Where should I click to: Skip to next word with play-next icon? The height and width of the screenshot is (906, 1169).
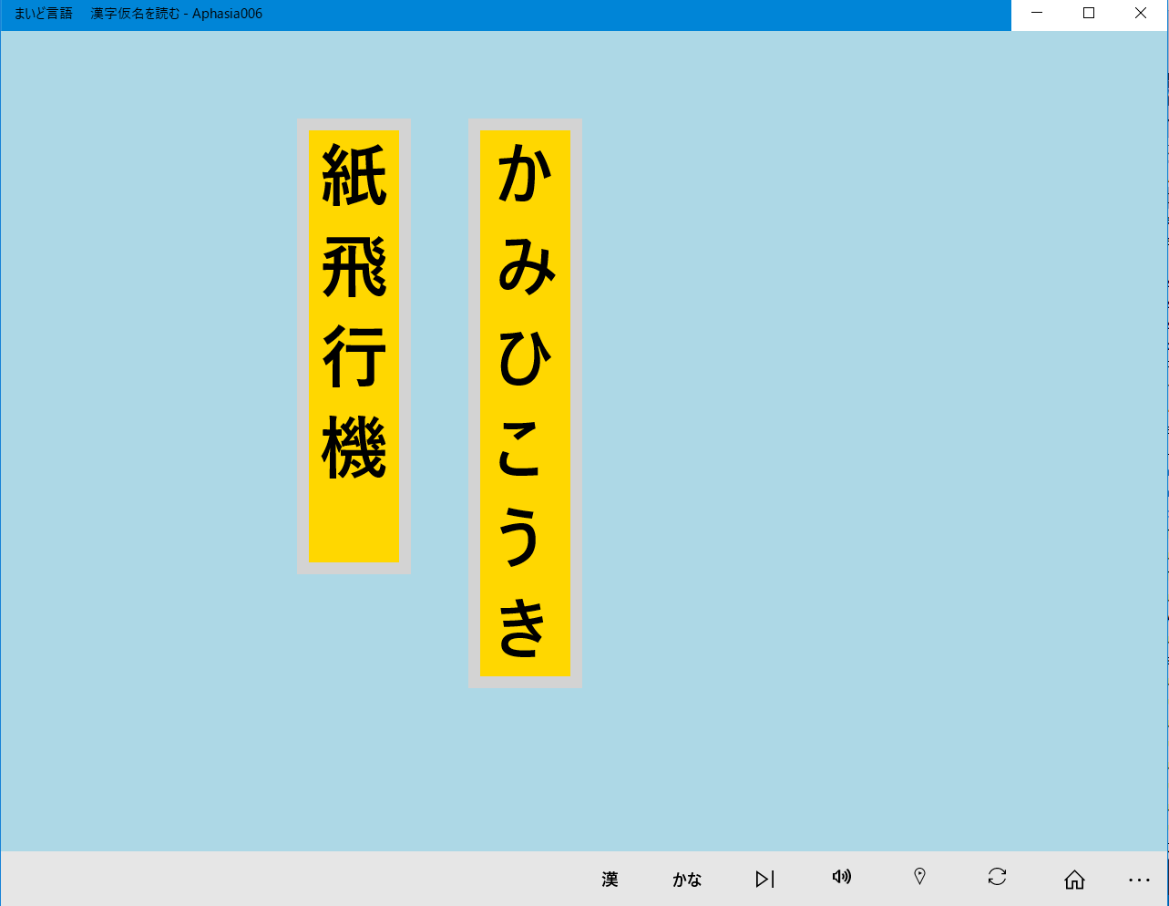coord(765,879)
